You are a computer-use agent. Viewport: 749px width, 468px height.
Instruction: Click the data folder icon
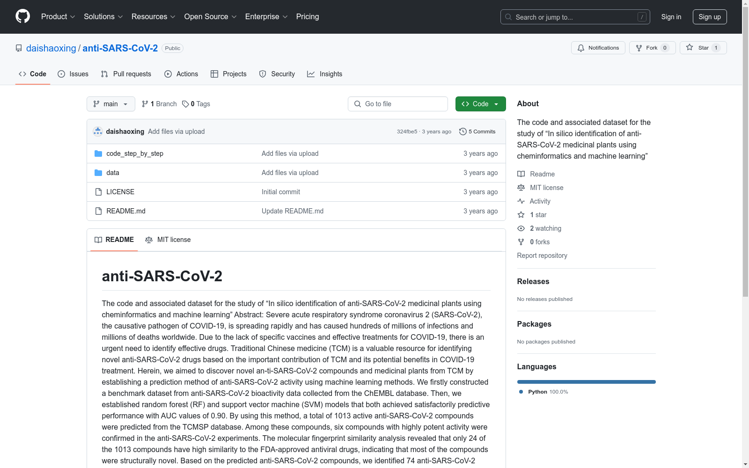point(98,173)
